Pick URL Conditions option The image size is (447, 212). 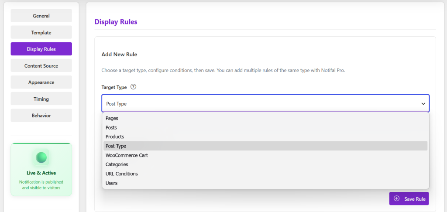[x=265, y=174]
